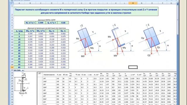The height and width of the screenshot is (105, 187).
Task: Click angle cell with value 25
Action: (19, 48)
